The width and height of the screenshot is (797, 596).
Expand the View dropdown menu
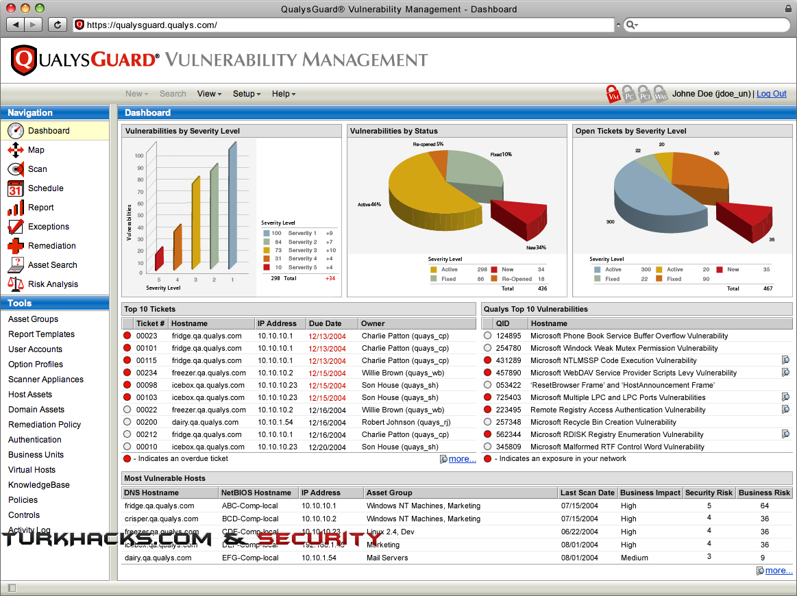pos(209,93)
